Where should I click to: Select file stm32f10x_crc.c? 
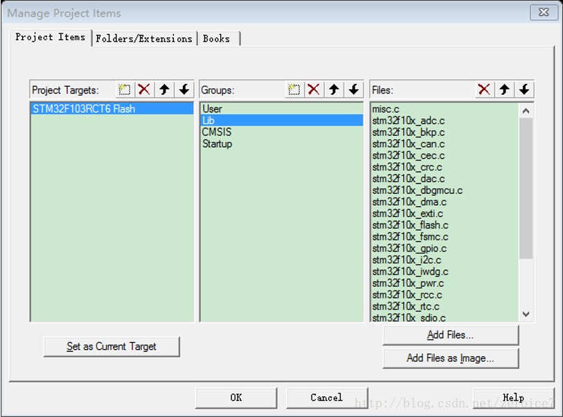[445, 167]
